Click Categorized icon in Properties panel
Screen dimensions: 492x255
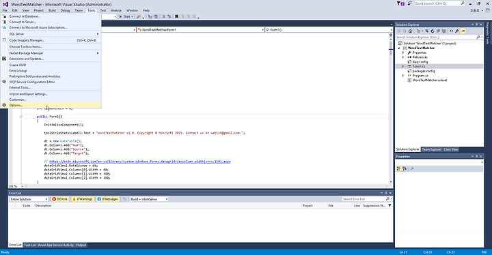[x=399, y=169]
